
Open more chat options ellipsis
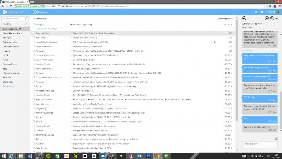point(277,18)
